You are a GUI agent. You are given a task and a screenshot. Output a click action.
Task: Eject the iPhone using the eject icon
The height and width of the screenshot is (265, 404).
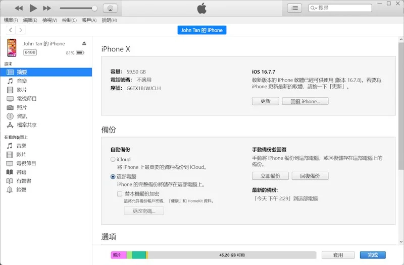click(x=84, y=44)
